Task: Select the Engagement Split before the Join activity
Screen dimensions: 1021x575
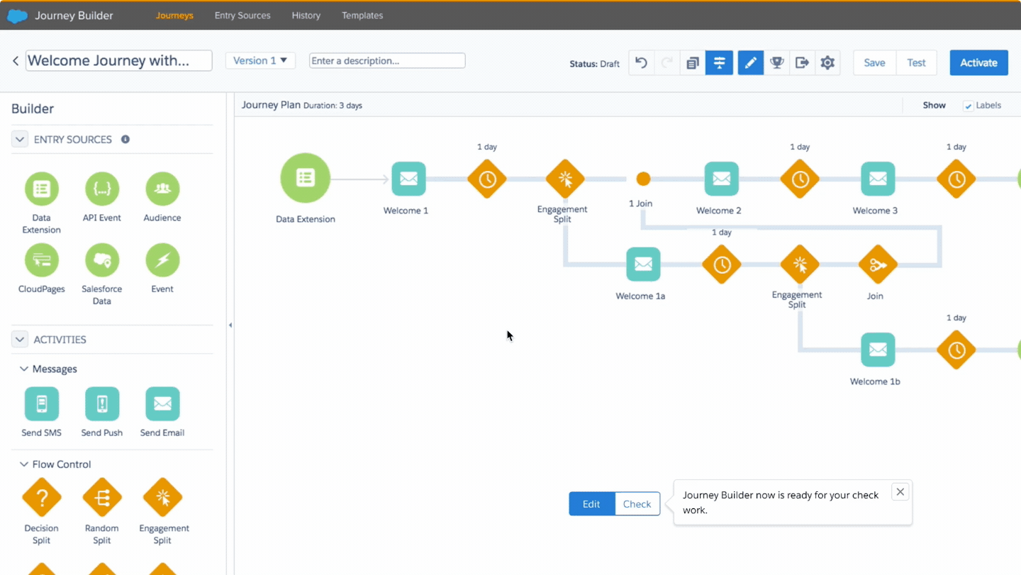Action: click(800, 265)
